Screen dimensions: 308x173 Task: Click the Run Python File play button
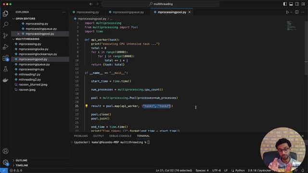click(287, 12)
